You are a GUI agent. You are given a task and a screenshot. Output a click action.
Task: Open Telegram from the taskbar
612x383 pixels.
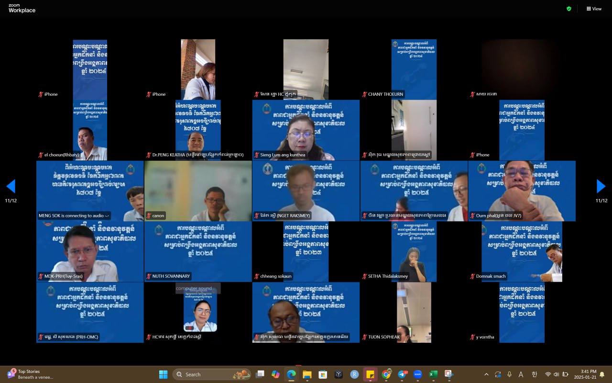tap(402, 374)
